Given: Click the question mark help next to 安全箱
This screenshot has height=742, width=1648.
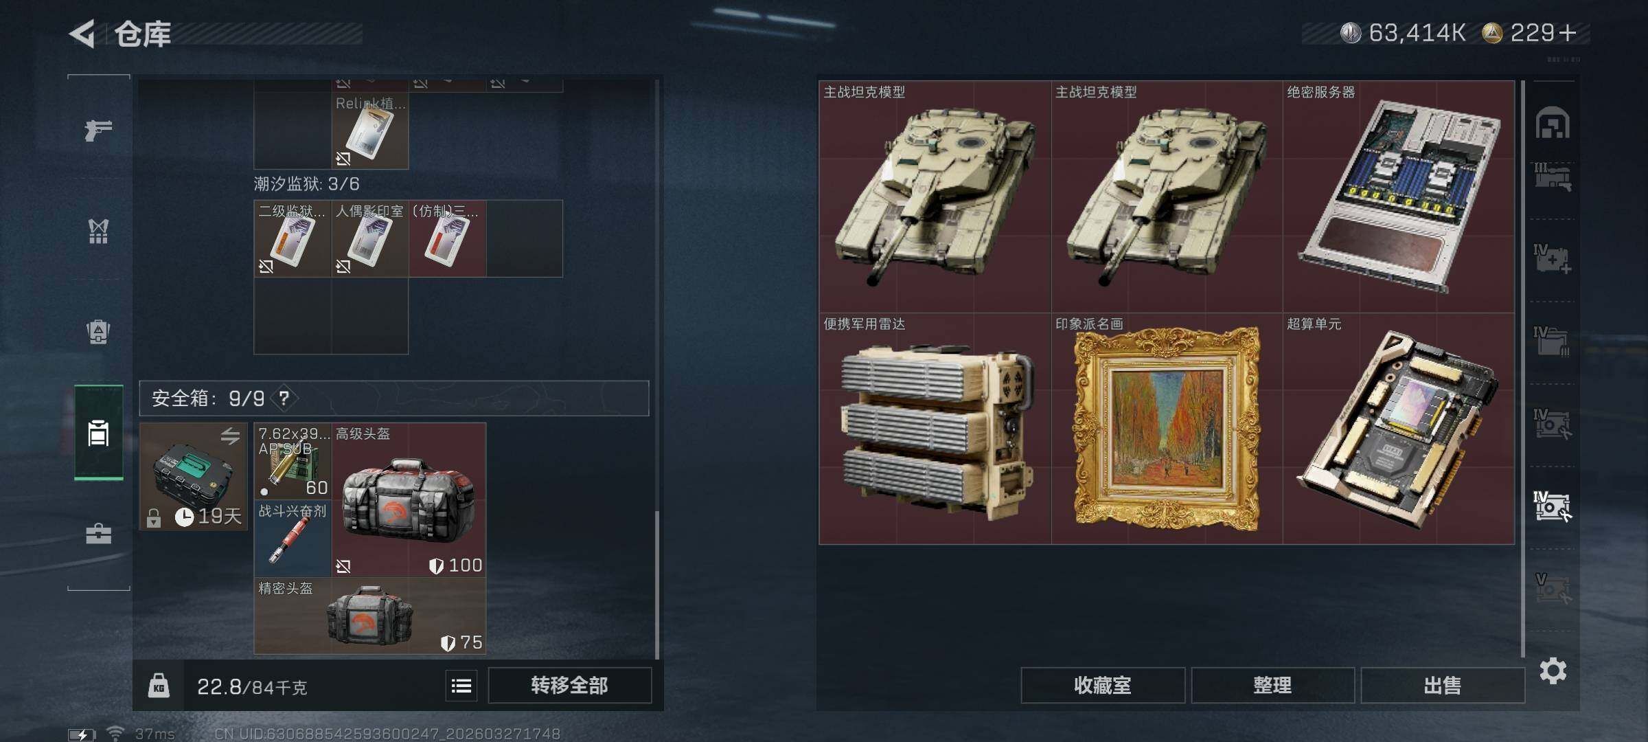Looking at the screenshot, I should (x=284, y=398).
